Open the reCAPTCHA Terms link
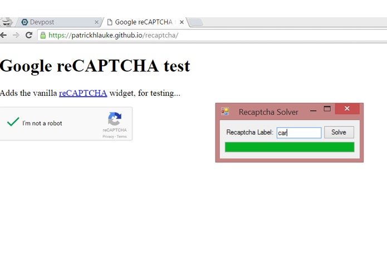The width and height of the screenshot is (387, 275). pyautogui.click(x=122, y=136)
